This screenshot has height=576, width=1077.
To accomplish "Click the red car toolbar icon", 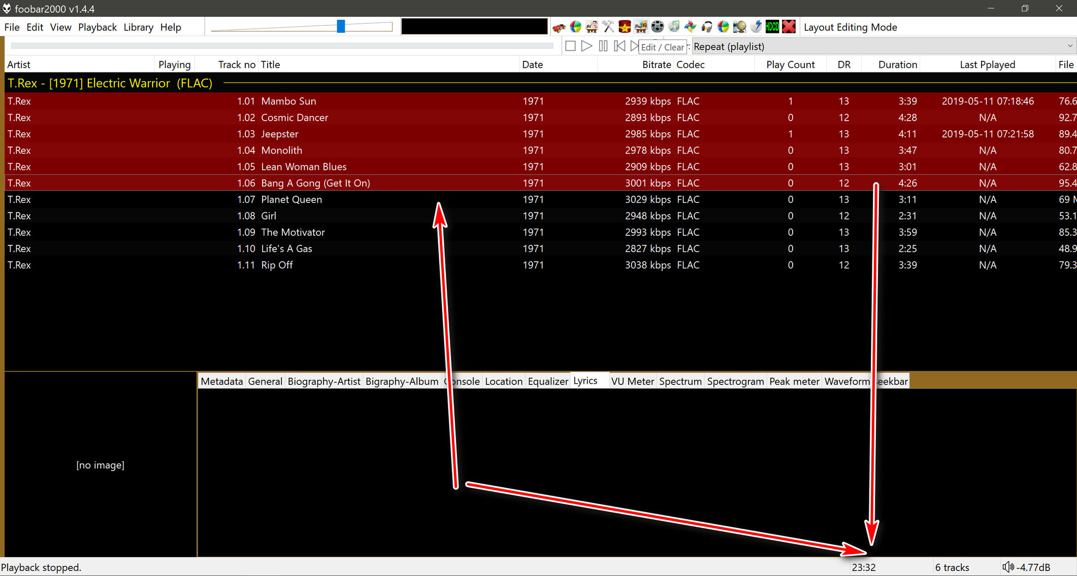I will pyautogui.click(x=559, y=27).
